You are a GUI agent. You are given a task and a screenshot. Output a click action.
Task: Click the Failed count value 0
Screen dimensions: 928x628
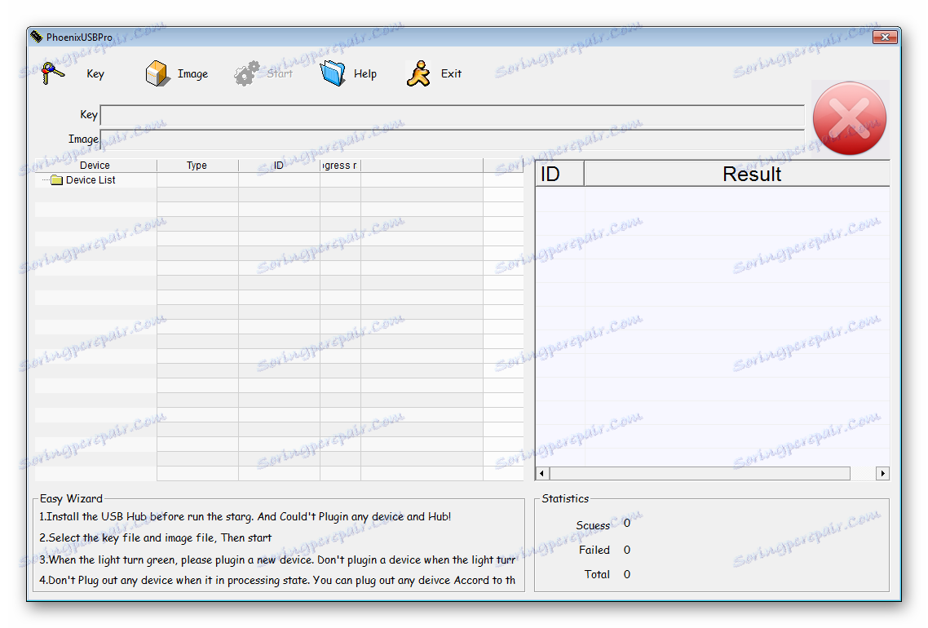[x=627, y=550]
